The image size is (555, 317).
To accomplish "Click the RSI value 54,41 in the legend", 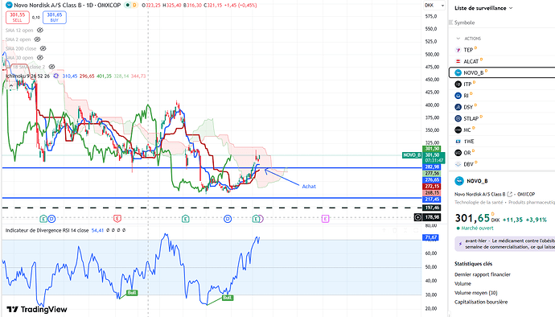I will pyautogui.click(x=97, y=230).
